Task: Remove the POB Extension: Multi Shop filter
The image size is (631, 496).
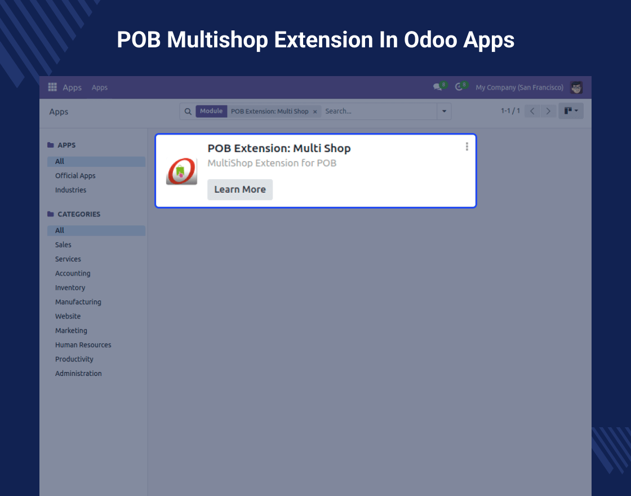Action: click(x=315, y=112)
